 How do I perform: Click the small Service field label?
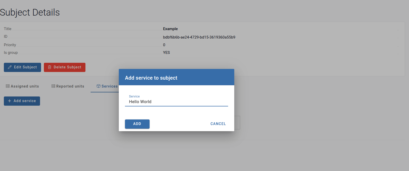134,96
